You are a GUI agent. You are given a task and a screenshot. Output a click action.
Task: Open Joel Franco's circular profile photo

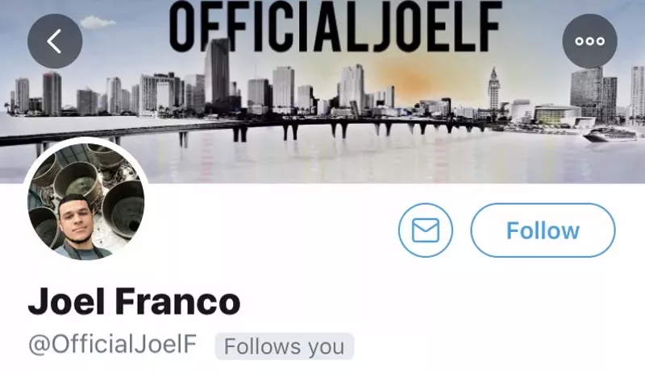point(86,201)
